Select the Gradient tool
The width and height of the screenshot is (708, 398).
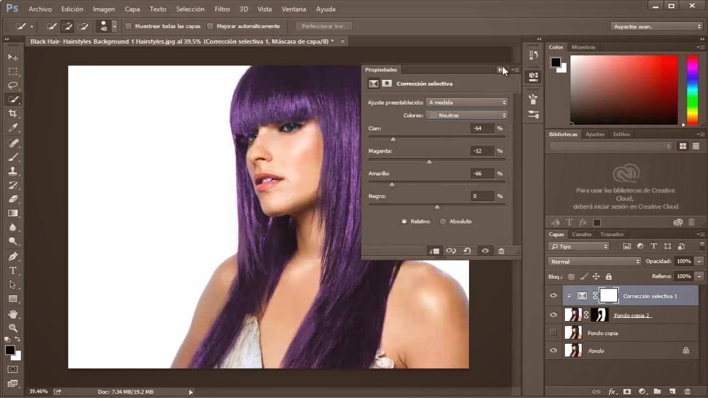pyautogui.click(x=13, y=213)
